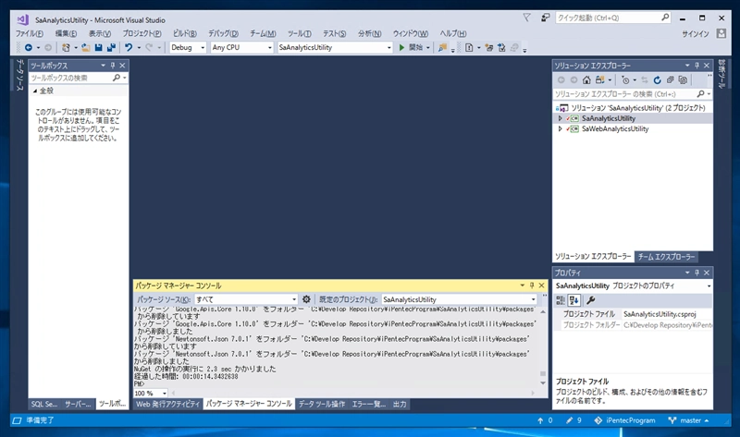Switch to the チーム エクスプローラー tab

click(666, 257)
